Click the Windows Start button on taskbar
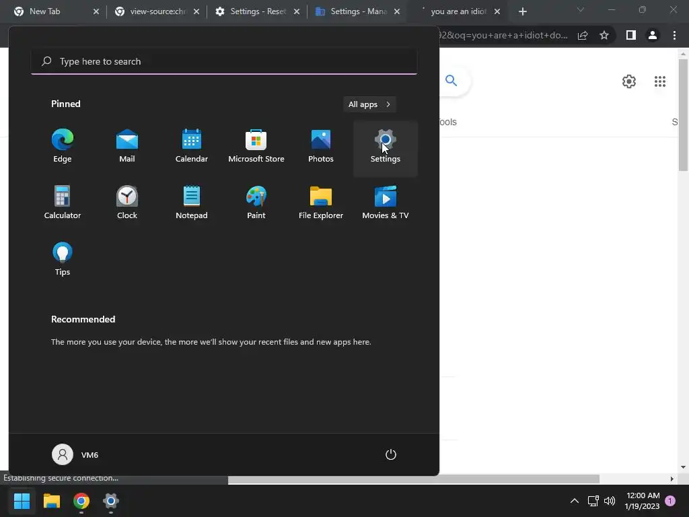689x517 pixels. pyautogui.click(x=22, y=501)
